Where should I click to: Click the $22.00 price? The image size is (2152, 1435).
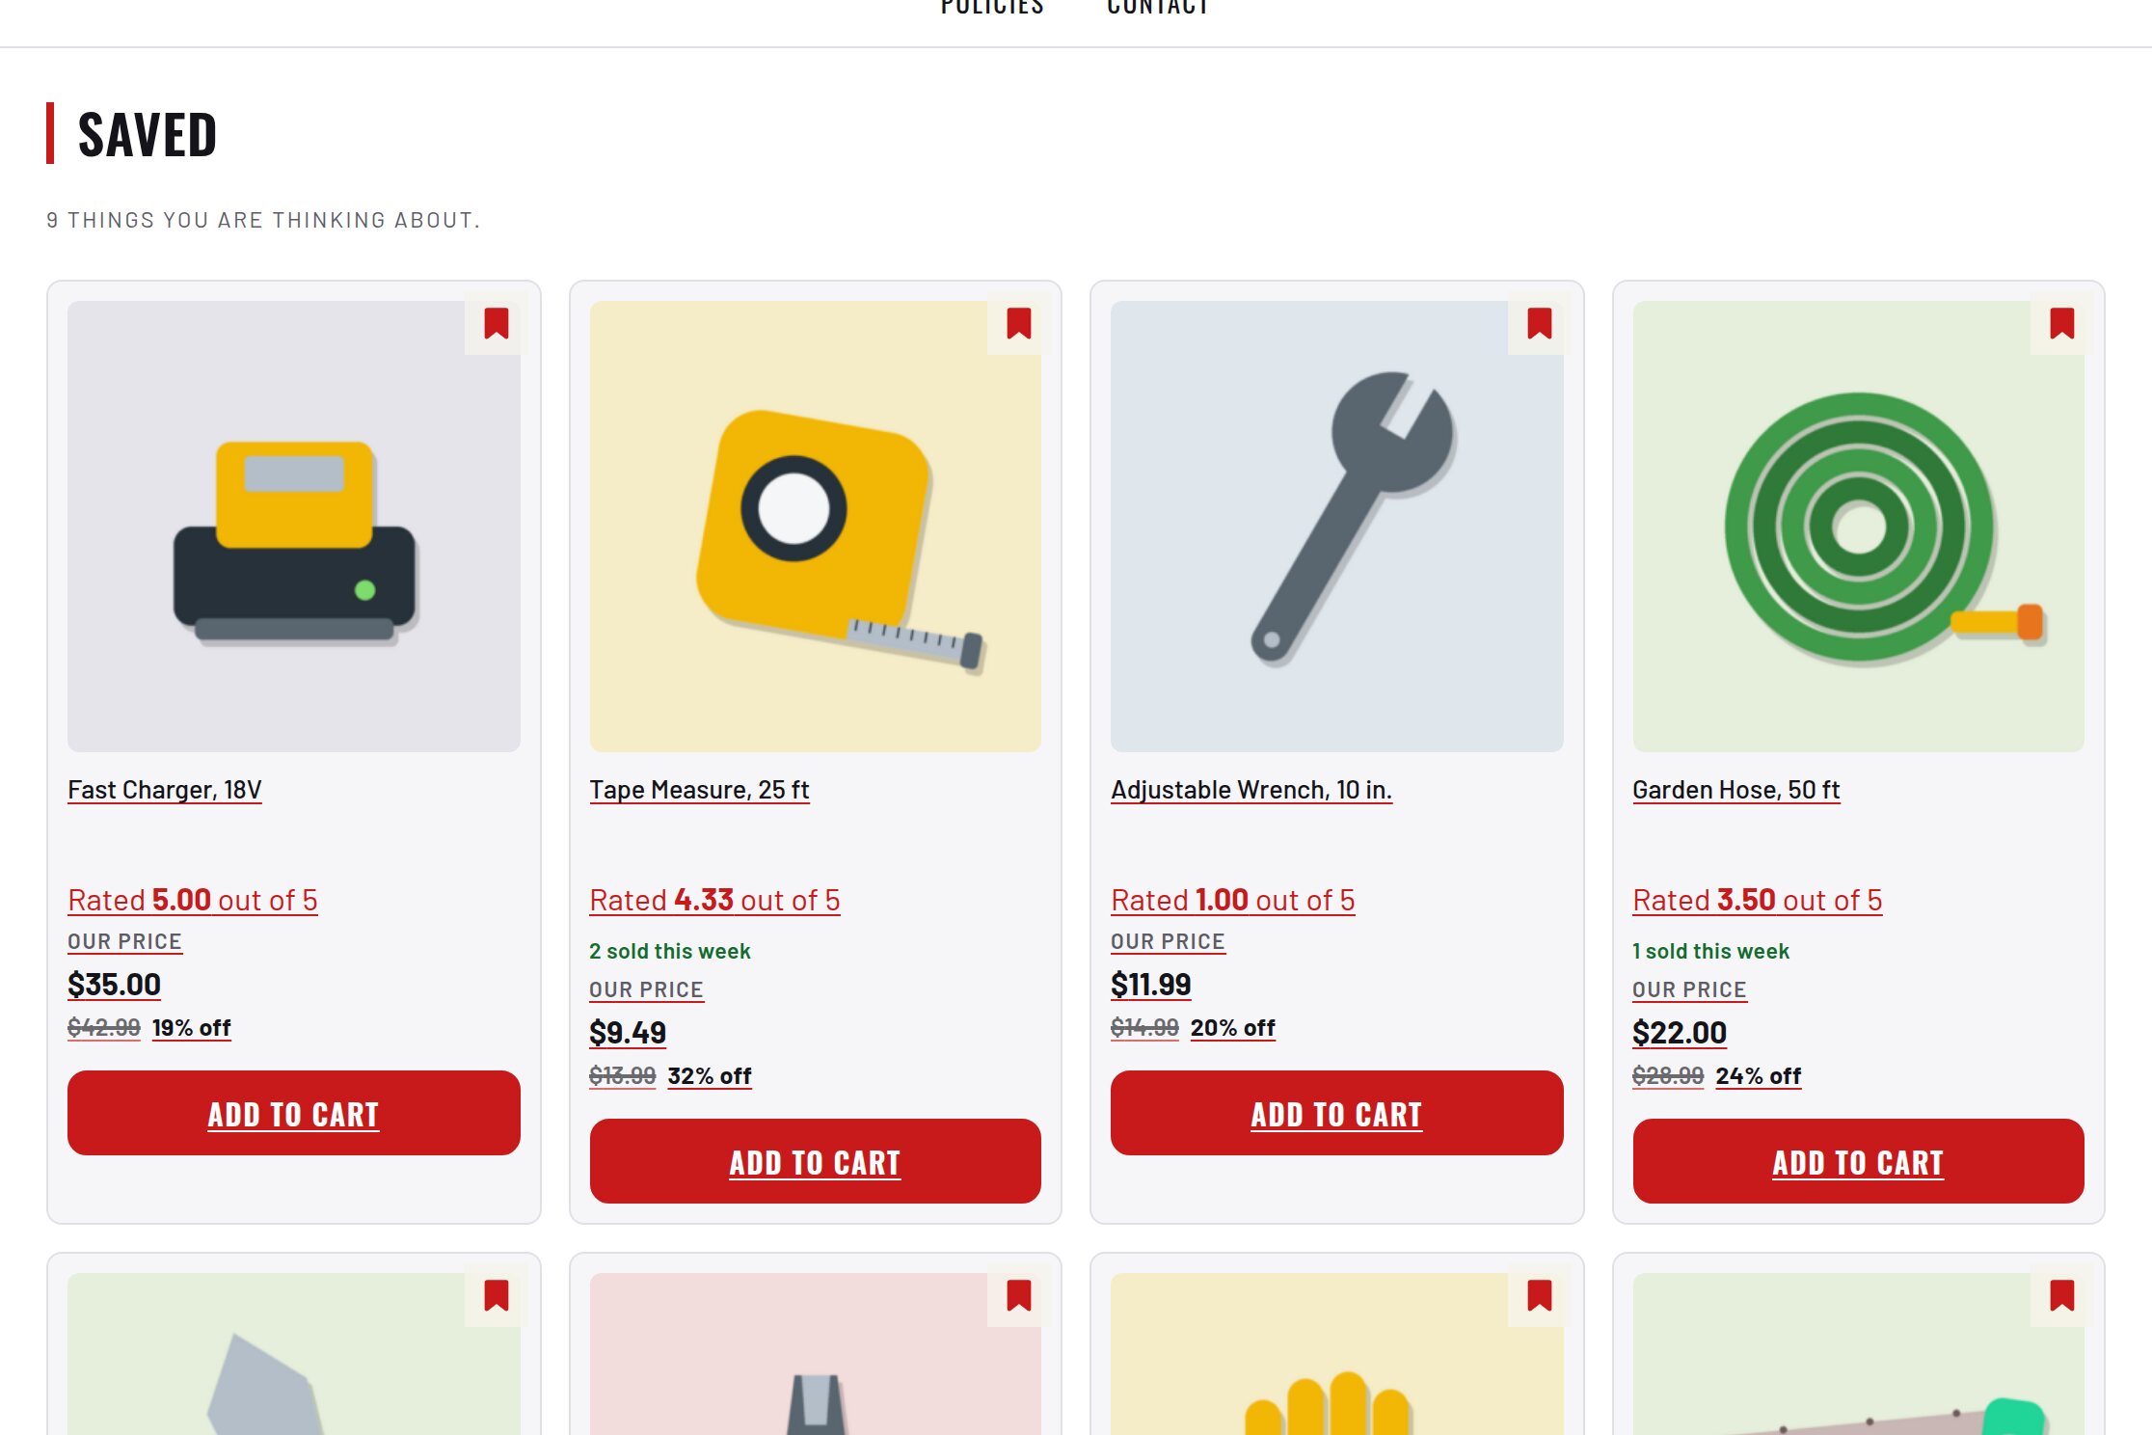[1680, 1033]
